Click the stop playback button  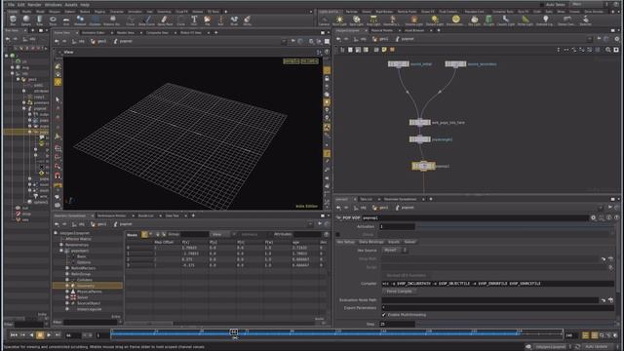coord(40,335)
